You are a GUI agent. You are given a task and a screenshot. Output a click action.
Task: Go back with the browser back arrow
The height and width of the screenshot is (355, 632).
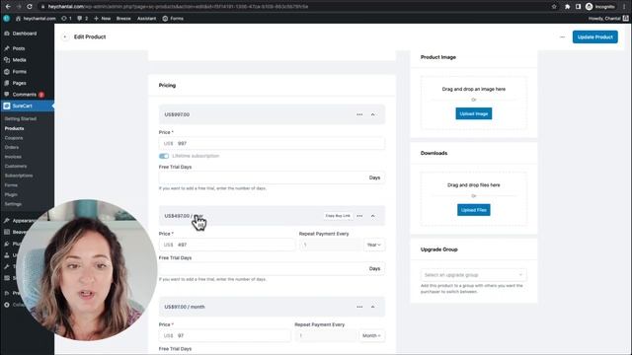coord(8,7)
